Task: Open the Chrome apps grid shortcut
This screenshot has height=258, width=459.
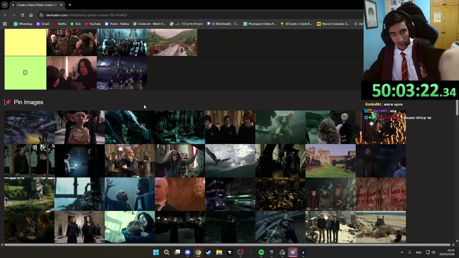Action: click(5, 24)
